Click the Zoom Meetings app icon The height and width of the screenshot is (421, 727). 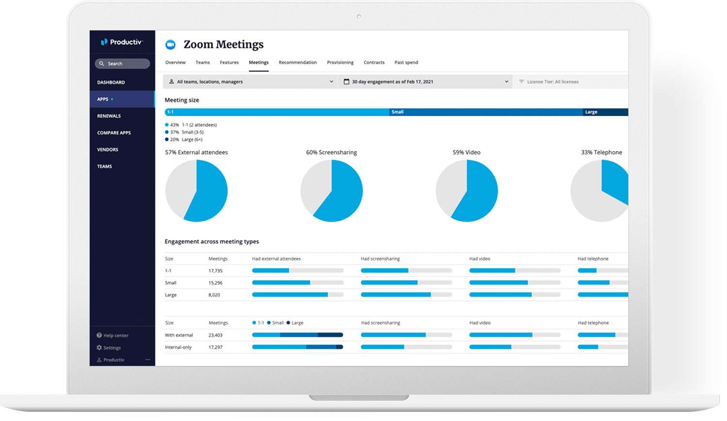coord(170,45)
